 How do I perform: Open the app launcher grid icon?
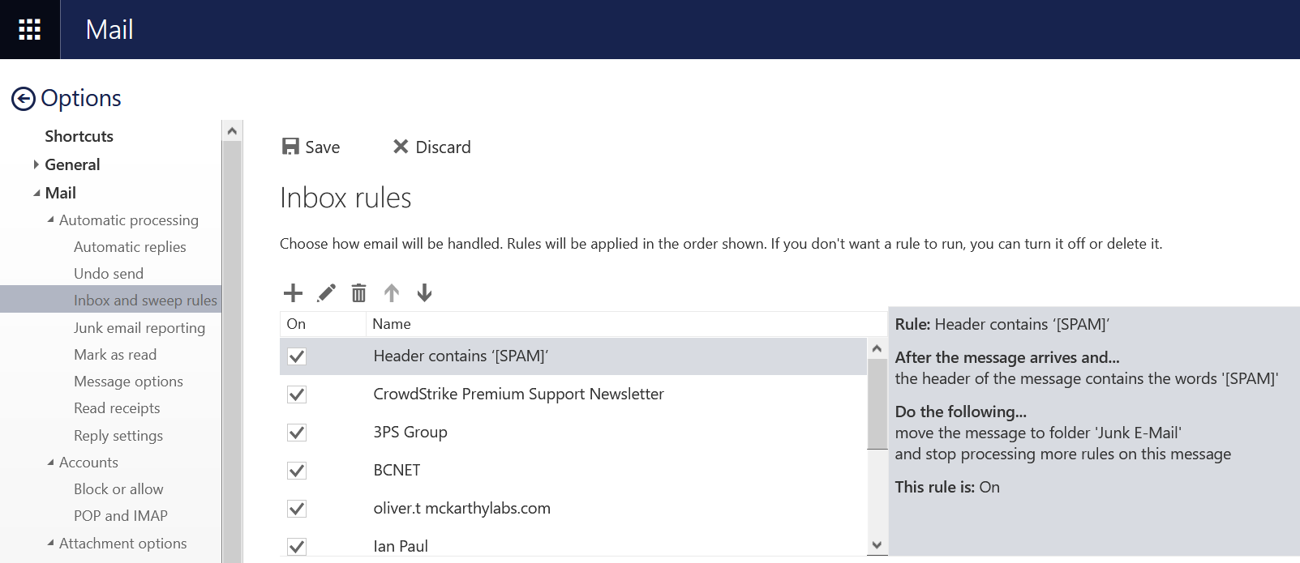30,30
